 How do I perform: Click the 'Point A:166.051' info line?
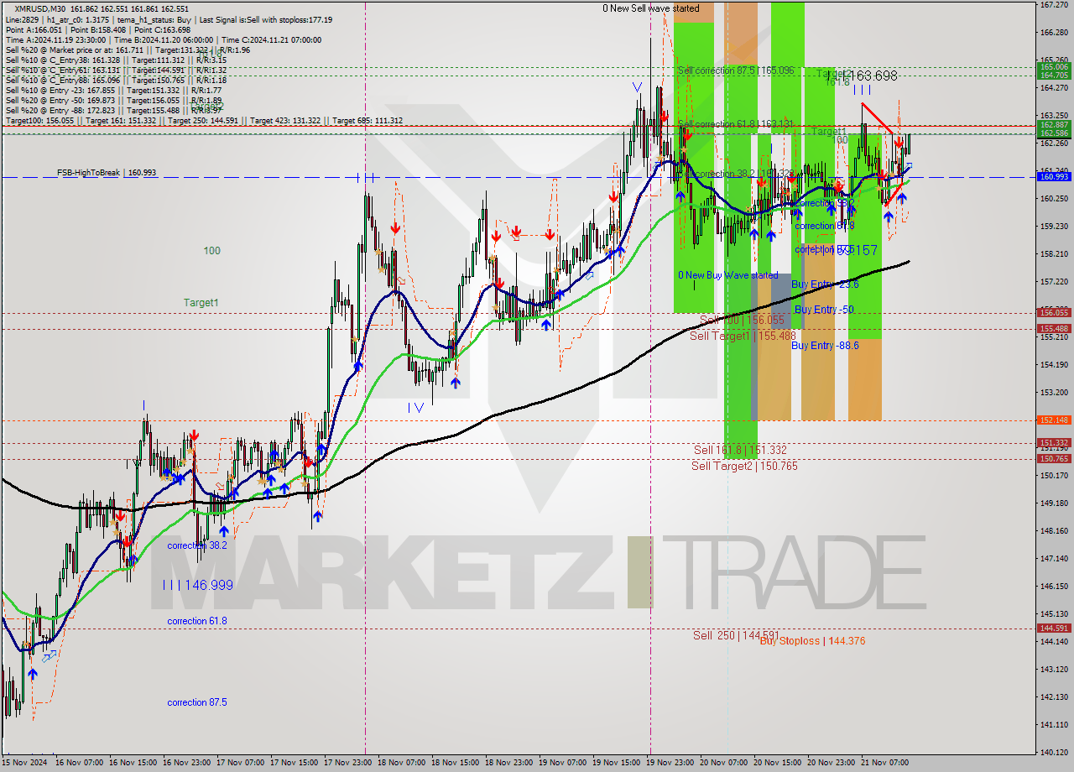coord(34,29)
